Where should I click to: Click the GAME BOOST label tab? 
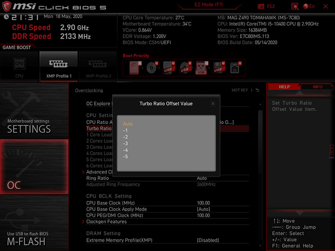[17, 47]
